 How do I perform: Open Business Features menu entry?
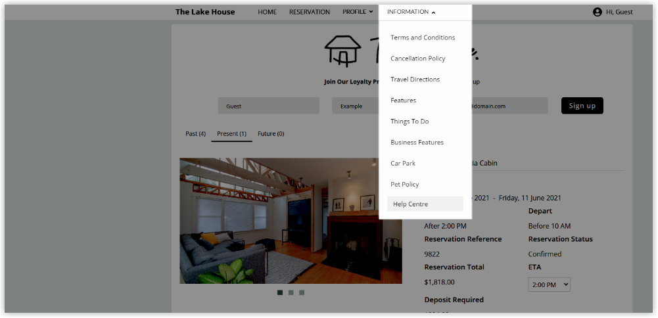[417, 142]
